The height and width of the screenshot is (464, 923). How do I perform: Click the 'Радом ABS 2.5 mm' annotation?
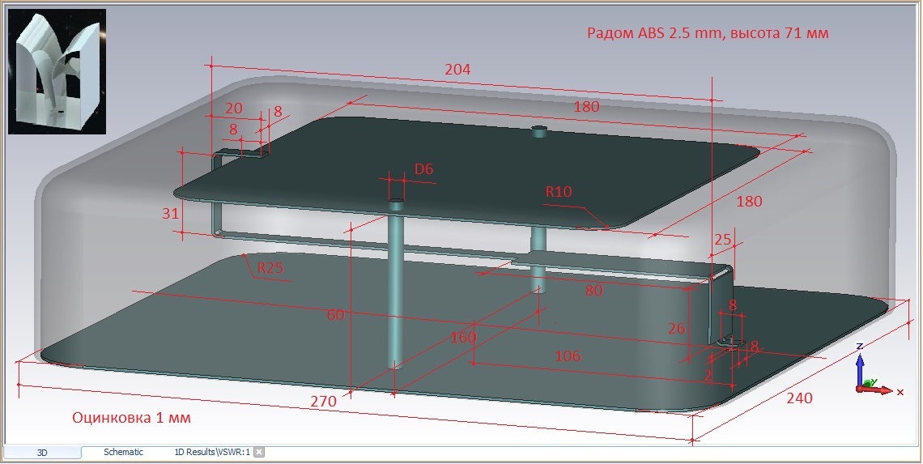pos(653,33)
